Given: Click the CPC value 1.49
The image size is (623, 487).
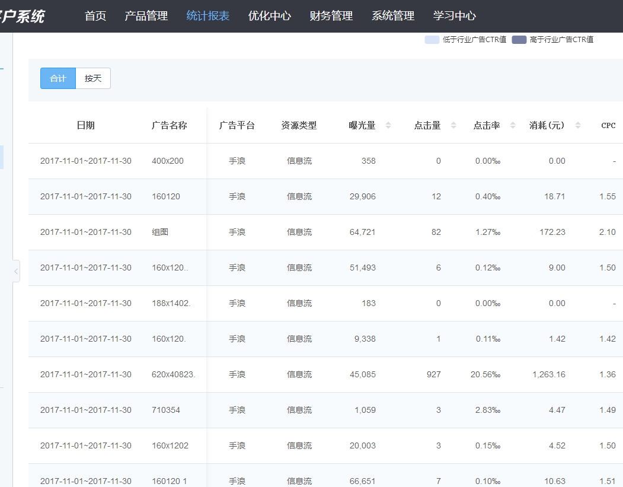Looking at the screenshot, I should point(608,410).
